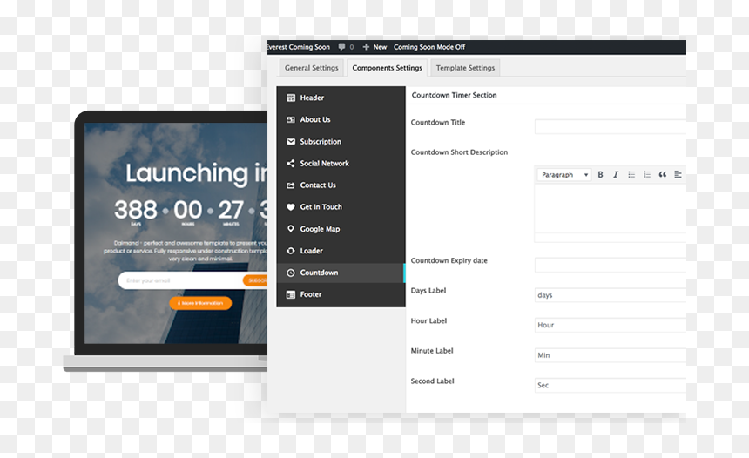Screen dimensions: 749x458
Task: Focus the Minute Label field
Action: (x=611, y=355)
